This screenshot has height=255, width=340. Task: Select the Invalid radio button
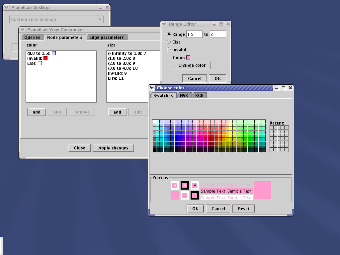[x=169, y=49]
